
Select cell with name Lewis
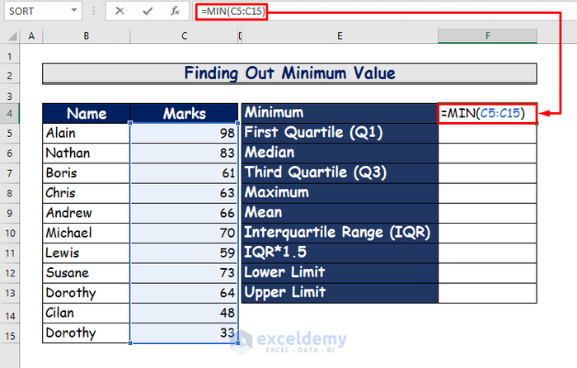(86, 252)
